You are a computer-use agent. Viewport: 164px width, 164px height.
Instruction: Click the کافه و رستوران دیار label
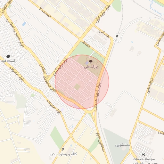[63, 154]
